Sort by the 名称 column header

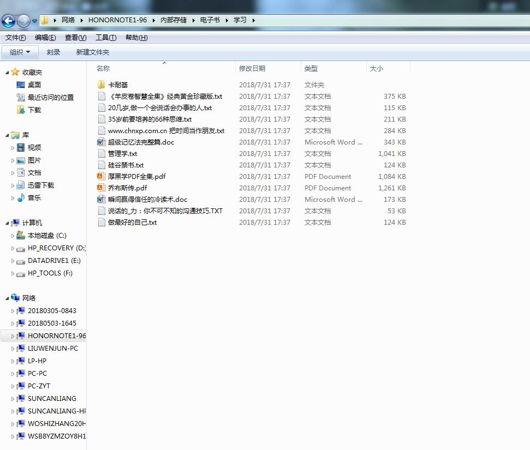coord(103,69)
